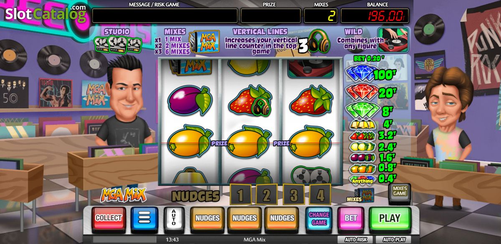Click the MGA Mix logo above Collect
The height and width of the screenshot is (244, 501).
click(x=123, y=195)
